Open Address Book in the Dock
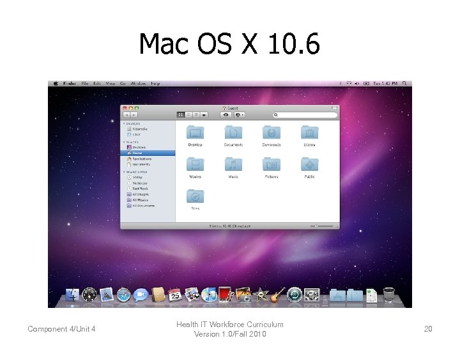Image resolution: width=460 pixels, height=345 pixels. tap(158, 295)
